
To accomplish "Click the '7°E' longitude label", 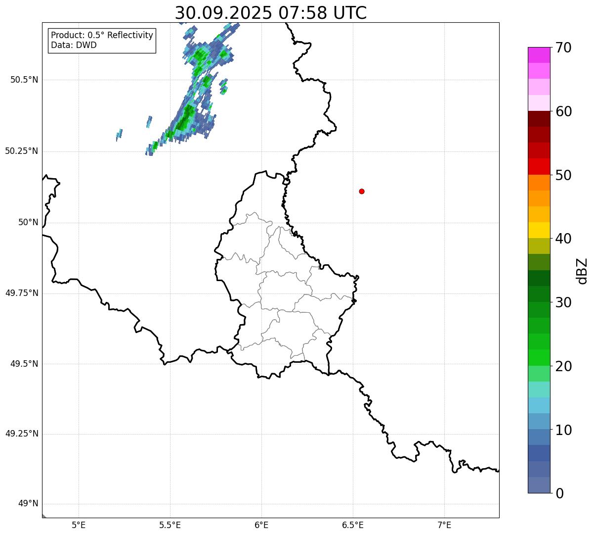I will pos(444,525).
